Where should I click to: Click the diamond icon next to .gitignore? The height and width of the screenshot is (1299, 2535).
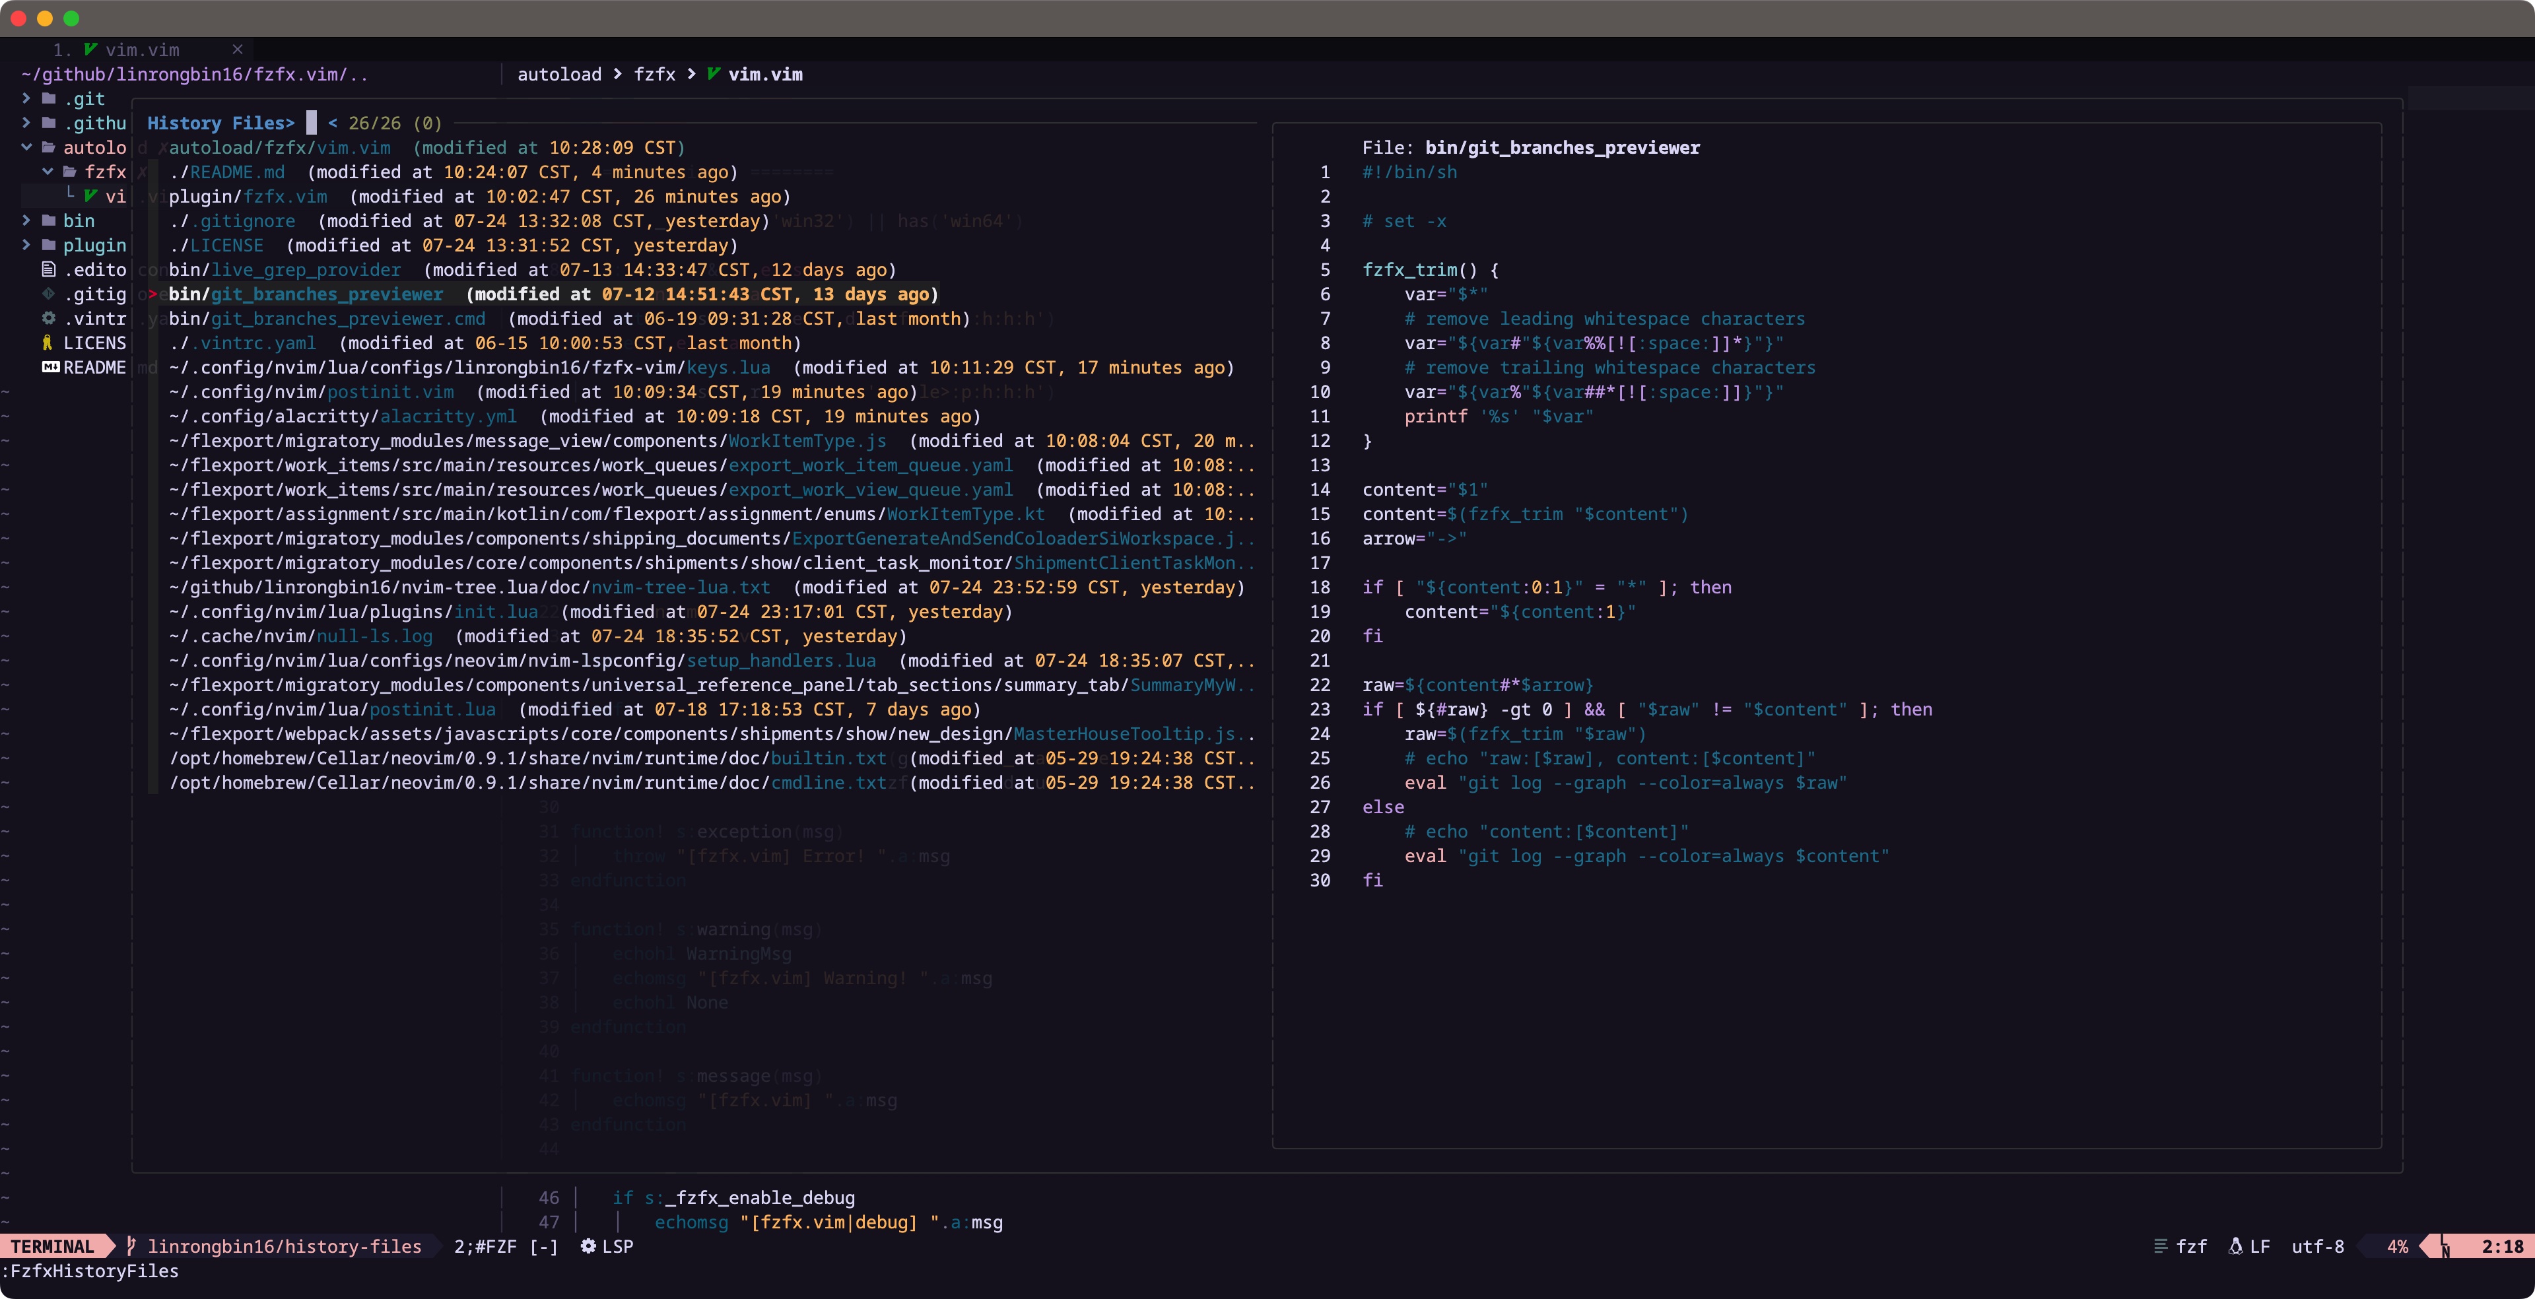pyautogui.click(x=48, y=294)
